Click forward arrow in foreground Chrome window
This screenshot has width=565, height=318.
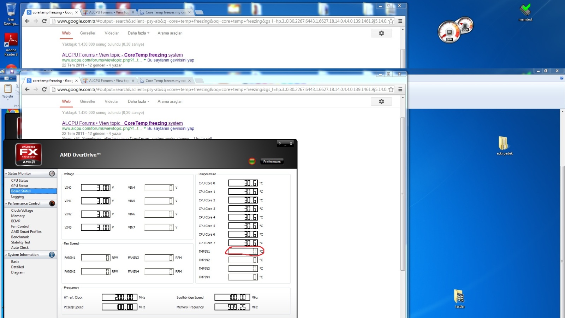click(x=36, y=89)
